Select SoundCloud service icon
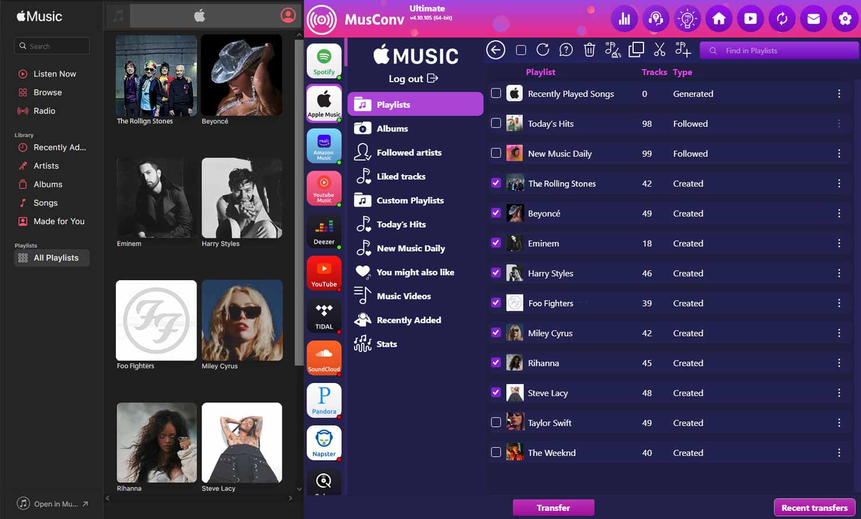 pyautogui.click(x=324, y=358)
